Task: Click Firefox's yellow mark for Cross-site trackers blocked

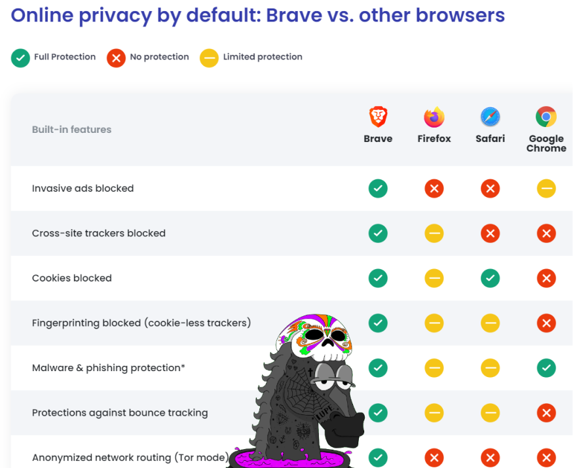Action: click(x=434, y=233)
